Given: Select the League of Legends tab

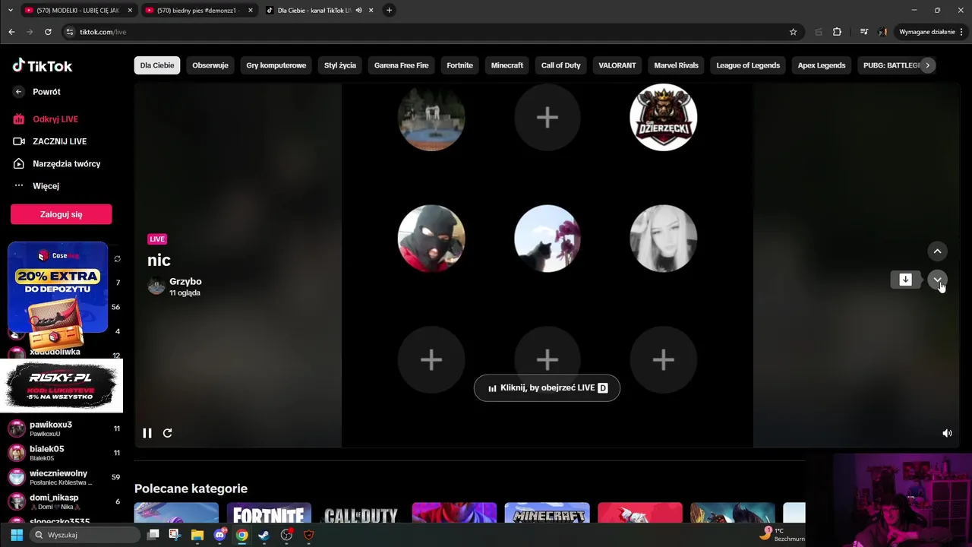Looking at the screenshot, I should [748, 65].
